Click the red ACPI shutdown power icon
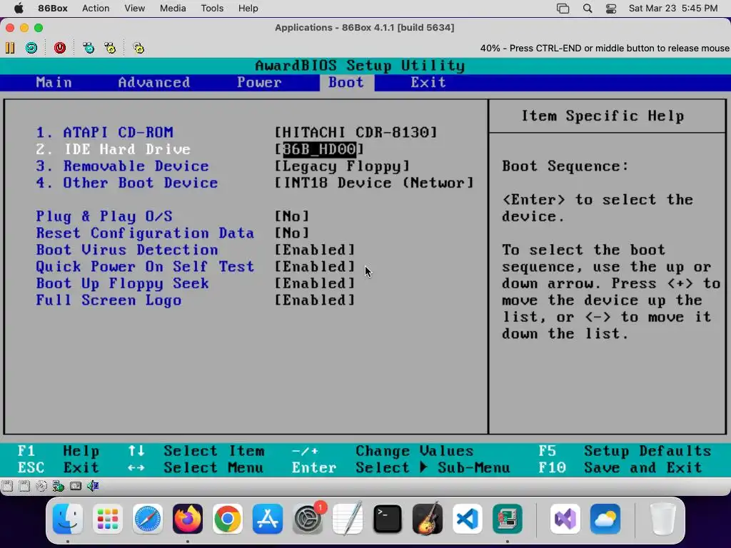 point(60,48)
